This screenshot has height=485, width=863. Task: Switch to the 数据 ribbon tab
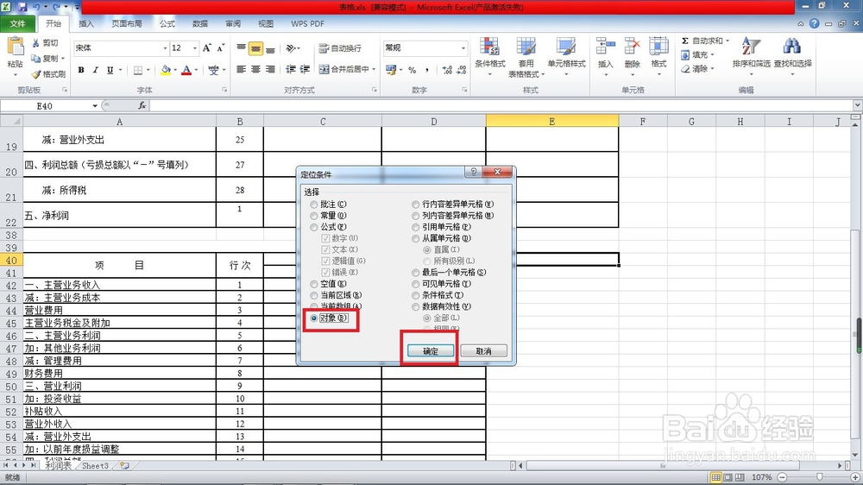[200, 23]
